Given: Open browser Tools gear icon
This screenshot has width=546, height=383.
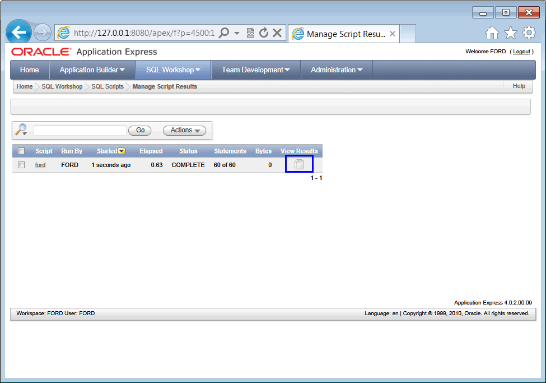Looking at the screenshot, I should [529, 33].
